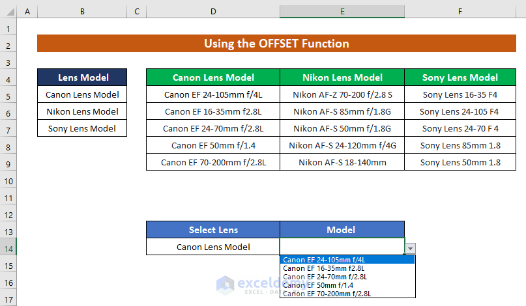
Task: Click the empty active cell E14
Action: coord(342,246)
